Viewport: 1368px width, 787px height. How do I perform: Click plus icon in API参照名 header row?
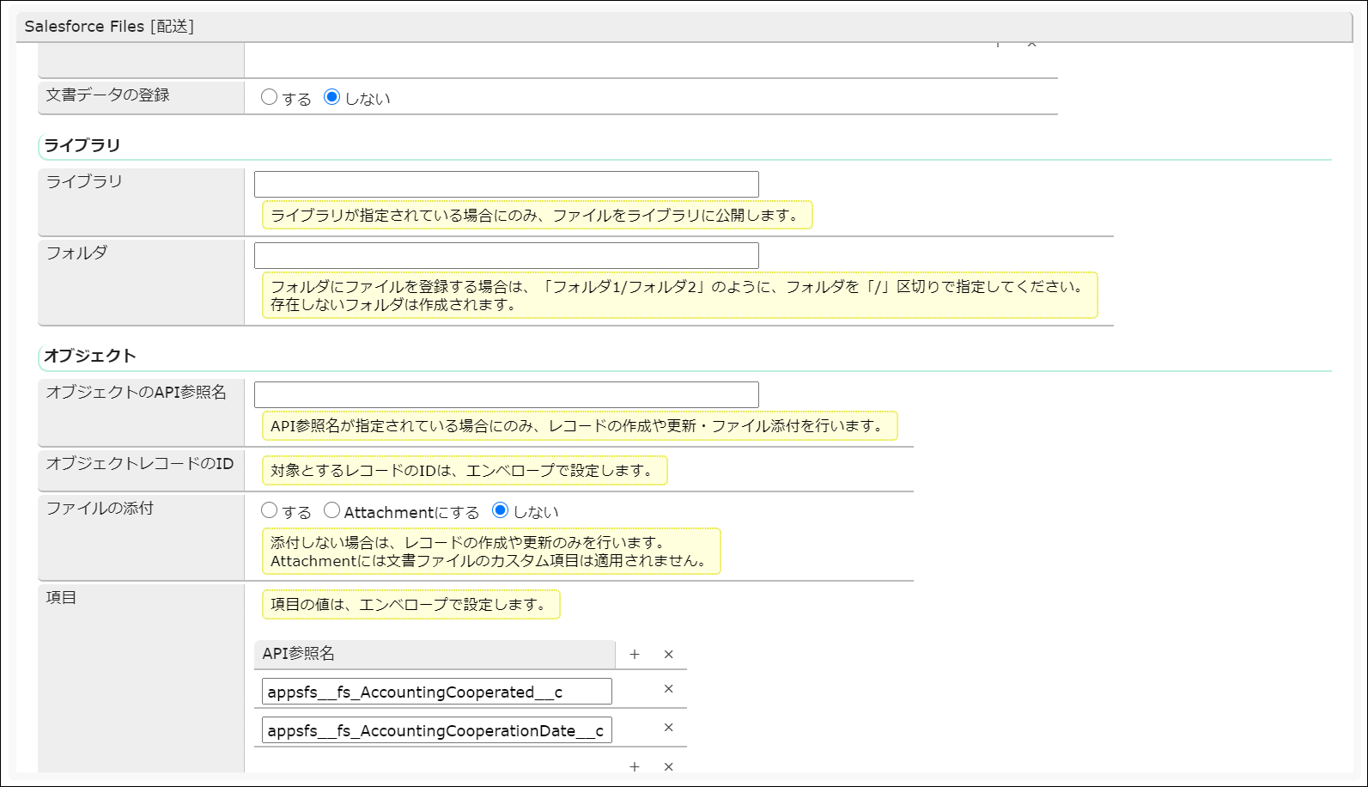[635, 655]
